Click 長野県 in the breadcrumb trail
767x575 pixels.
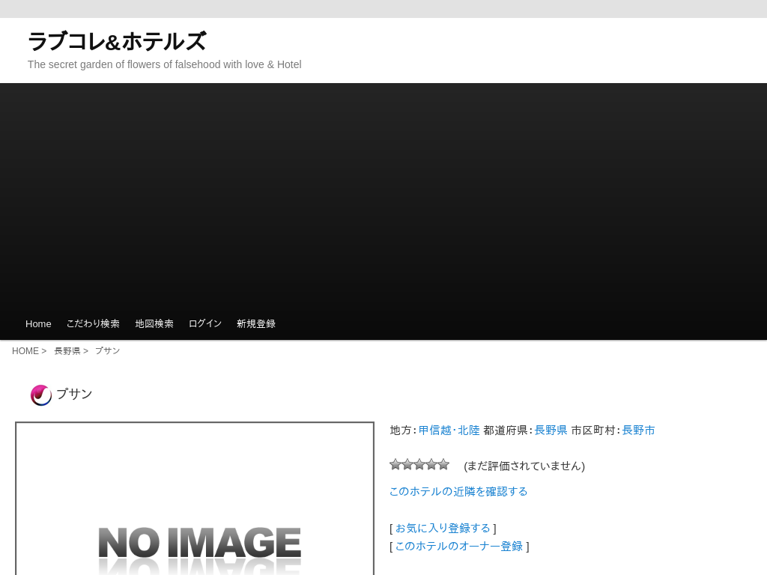coord(67,351)
